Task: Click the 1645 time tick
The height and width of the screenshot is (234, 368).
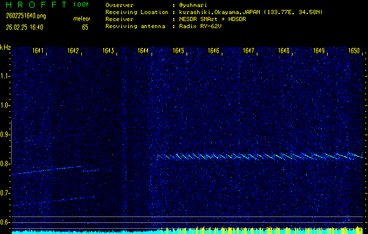Action: [178, 51]
